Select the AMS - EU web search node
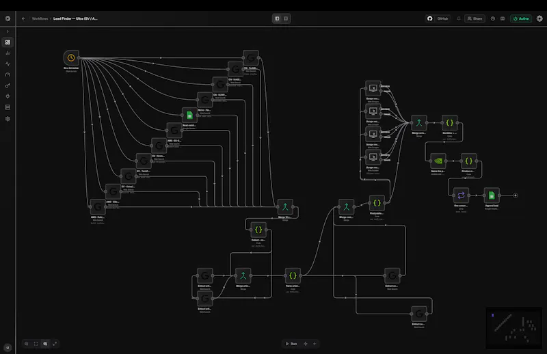 (x=174, y=131)
